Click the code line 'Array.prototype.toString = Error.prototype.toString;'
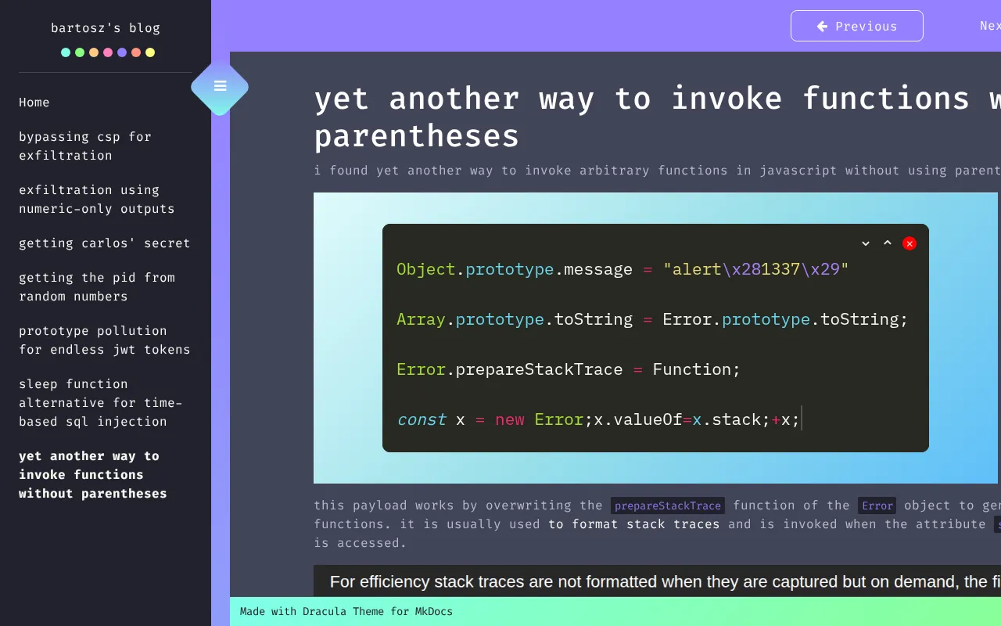This screenshot has height=626, width=1001. pyautogui.click(x=652, y=319)
